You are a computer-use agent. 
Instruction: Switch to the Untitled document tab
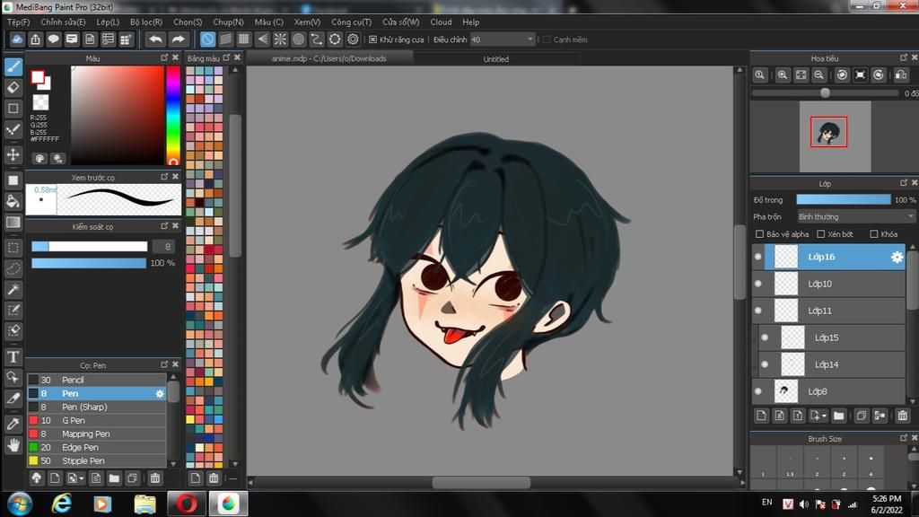point(495,59)
